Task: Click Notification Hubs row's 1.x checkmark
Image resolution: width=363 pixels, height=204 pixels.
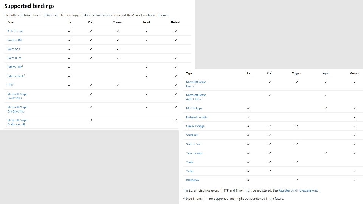Action: tap(248, 117)
